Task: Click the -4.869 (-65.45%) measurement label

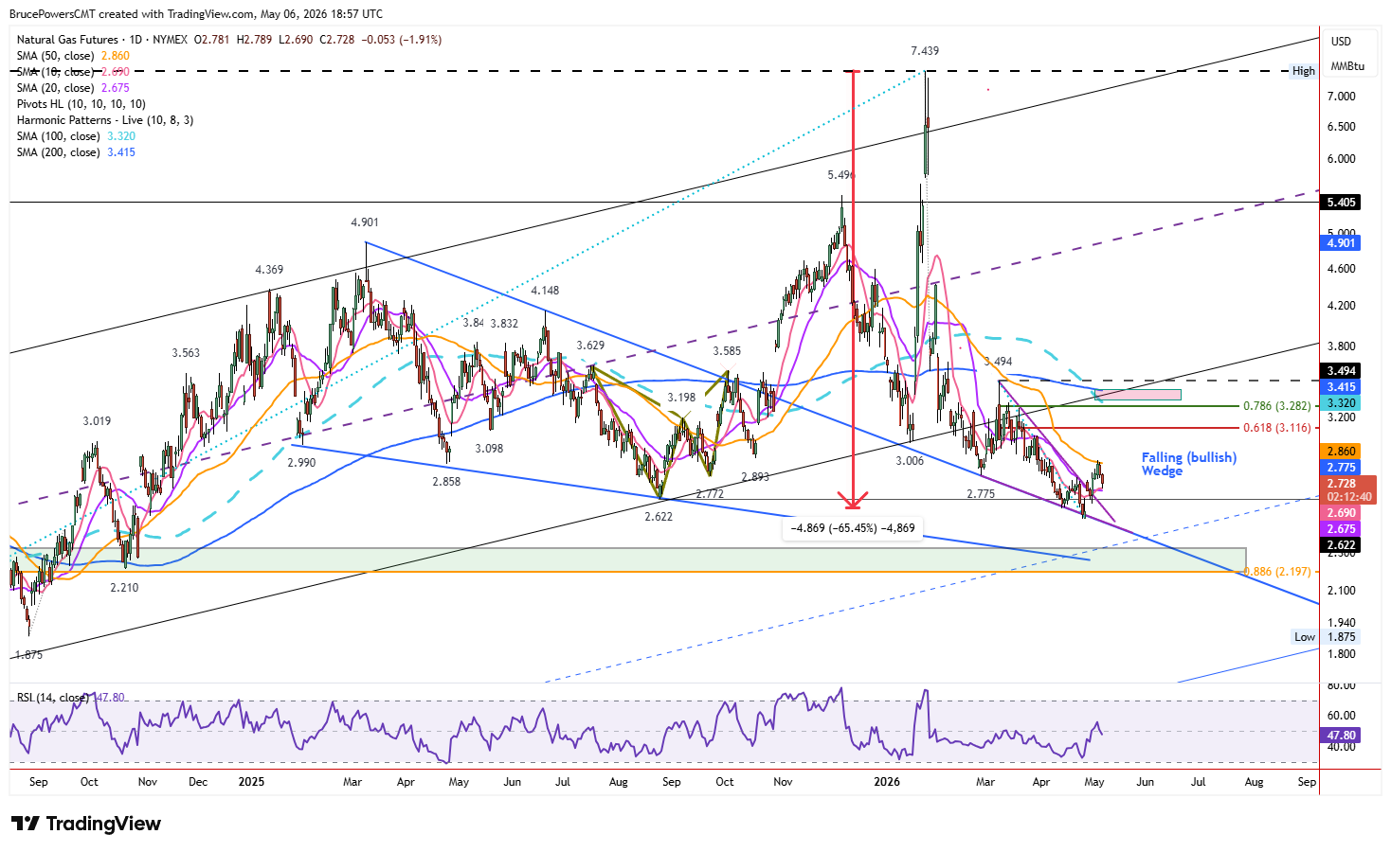Action: [x=853, y=528]
